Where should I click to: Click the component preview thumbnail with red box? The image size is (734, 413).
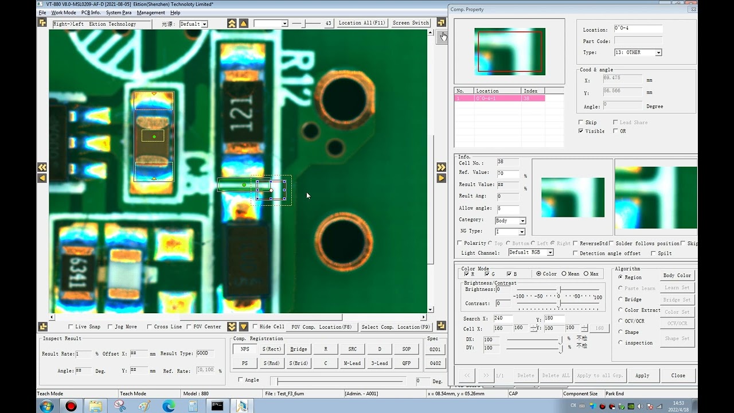pyautogui.click(x=510, y=52)
